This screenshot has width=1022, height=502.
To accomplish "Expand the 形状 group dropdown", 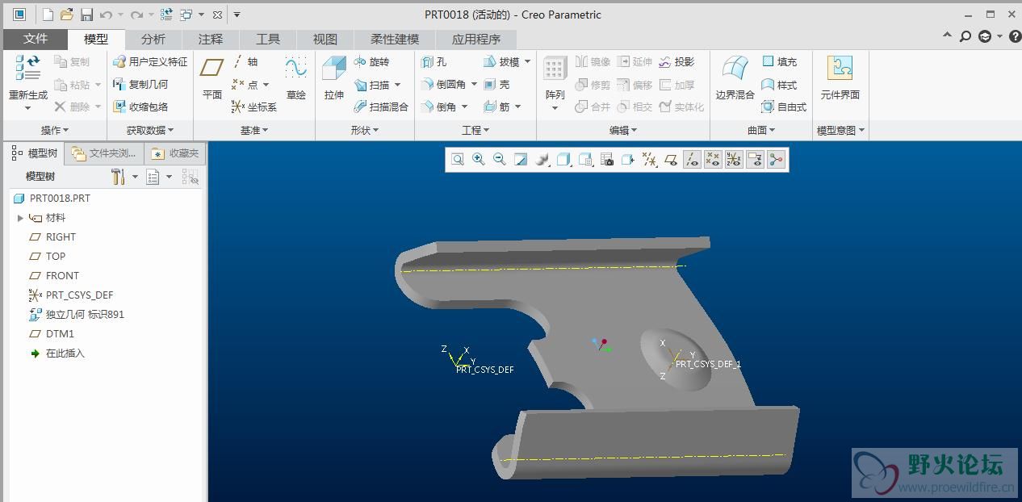I will pyautogui.click(x=365, y=130).
